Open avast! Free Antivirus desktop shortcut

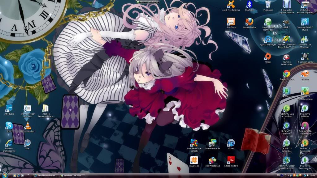click(x=231, y=6)
